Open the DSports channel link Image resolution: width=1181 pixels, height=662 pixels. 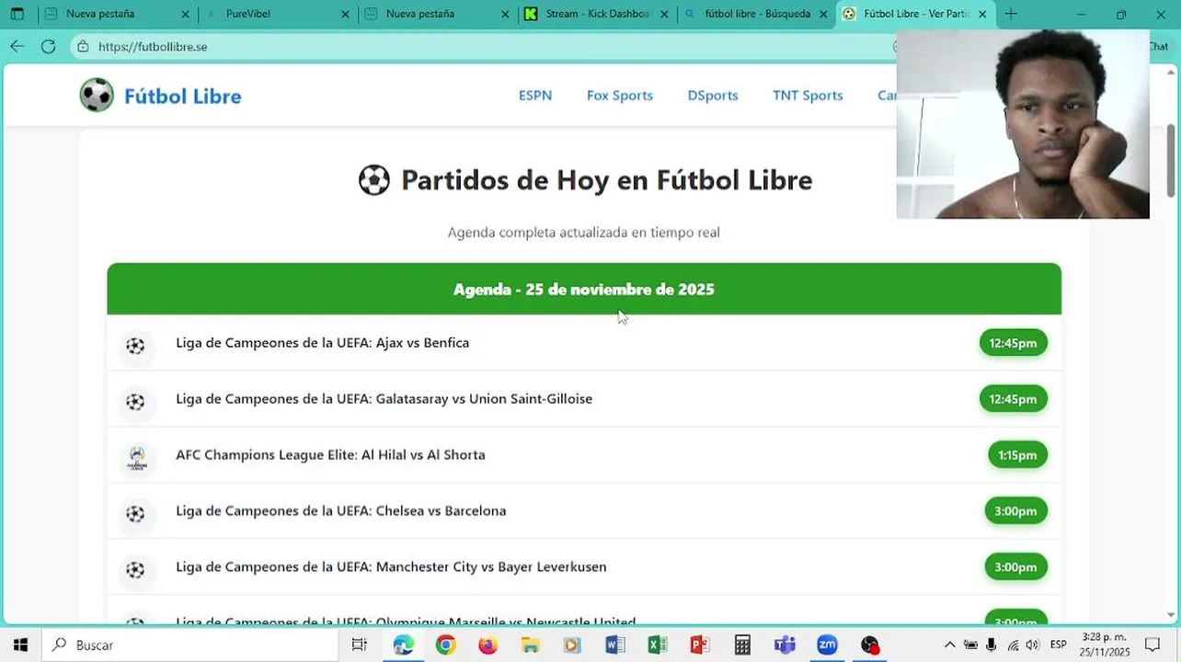713,96
